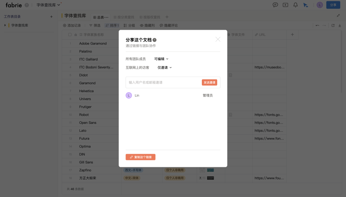This screenshot has height=197, width=346.
Task: Toggle 隐藏列 hide columns
Action: click(147, 26)
